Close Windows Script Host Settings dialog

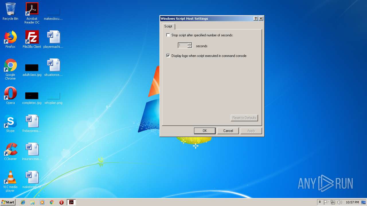(x=261, y=19)
